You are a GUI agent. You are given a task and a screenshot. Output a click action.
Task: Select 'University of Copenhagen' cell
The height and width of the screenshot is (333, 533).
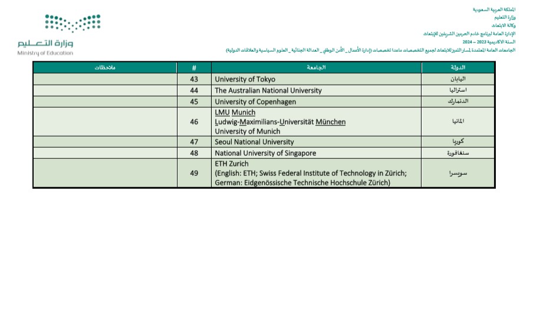click(316, 102)
